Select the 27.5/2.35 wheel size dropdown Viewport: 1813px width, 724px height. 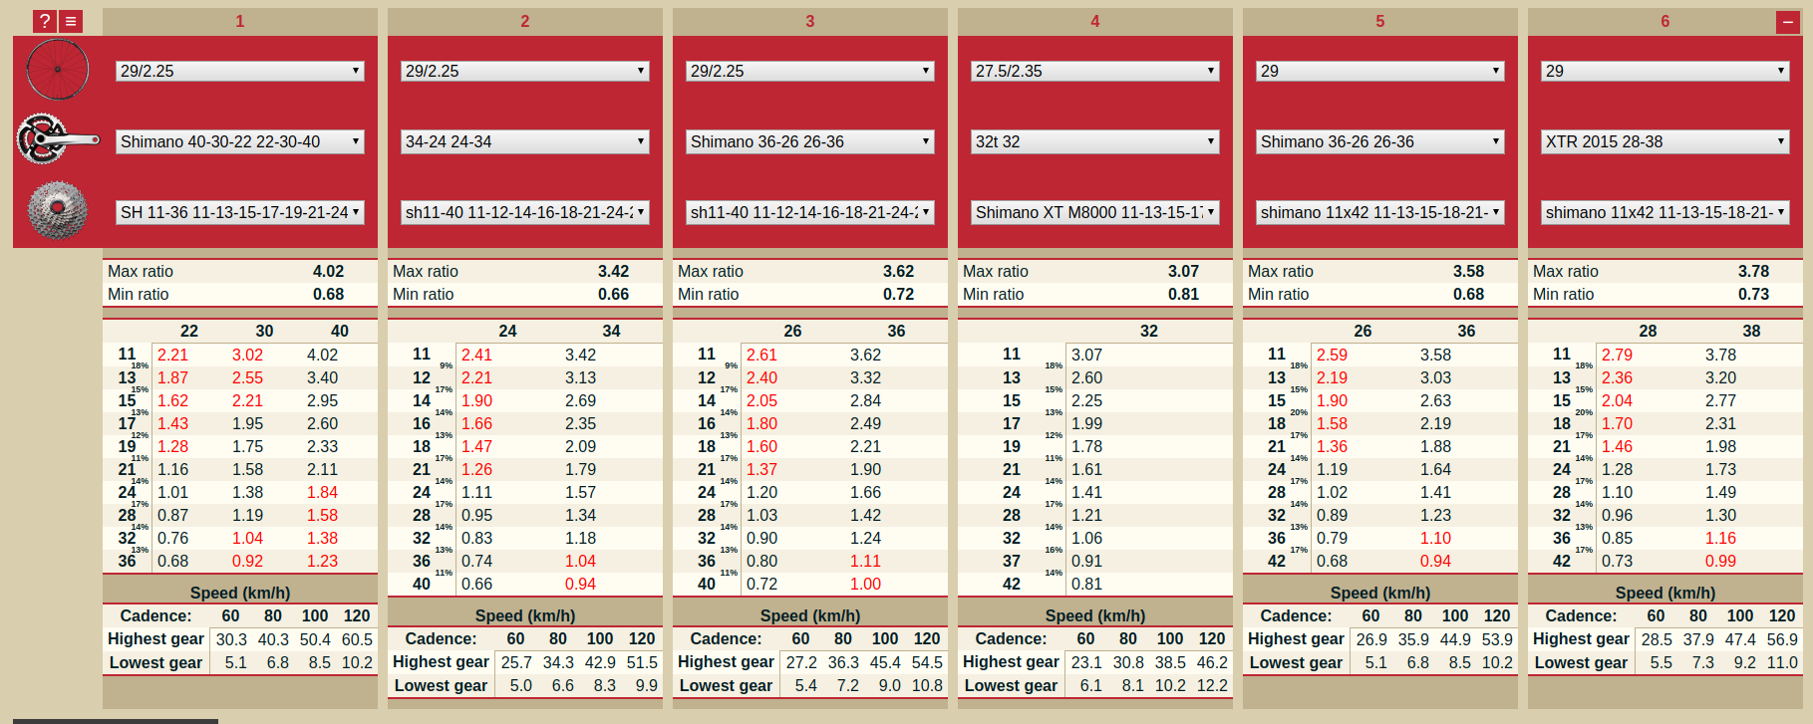coord(1094,71)
